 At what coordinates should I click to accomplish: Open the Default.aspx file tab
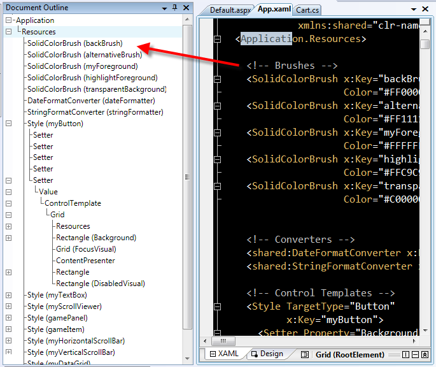pyautogui.click(x=230, y=10)
